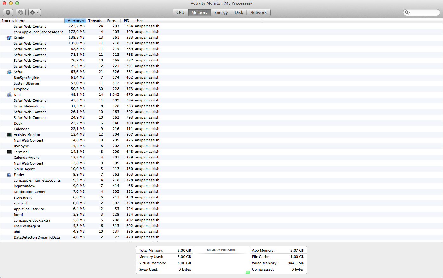Click the Finder app icon

point(9,175)
